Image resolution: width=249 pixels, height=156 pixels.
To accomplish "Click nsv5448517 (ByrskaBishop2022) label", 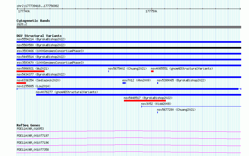I will coord(148,98).
